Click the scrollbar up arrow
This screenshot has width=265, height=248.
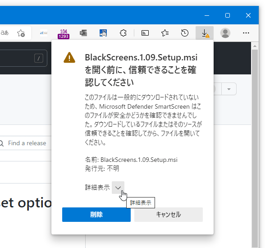coord(255,46)
